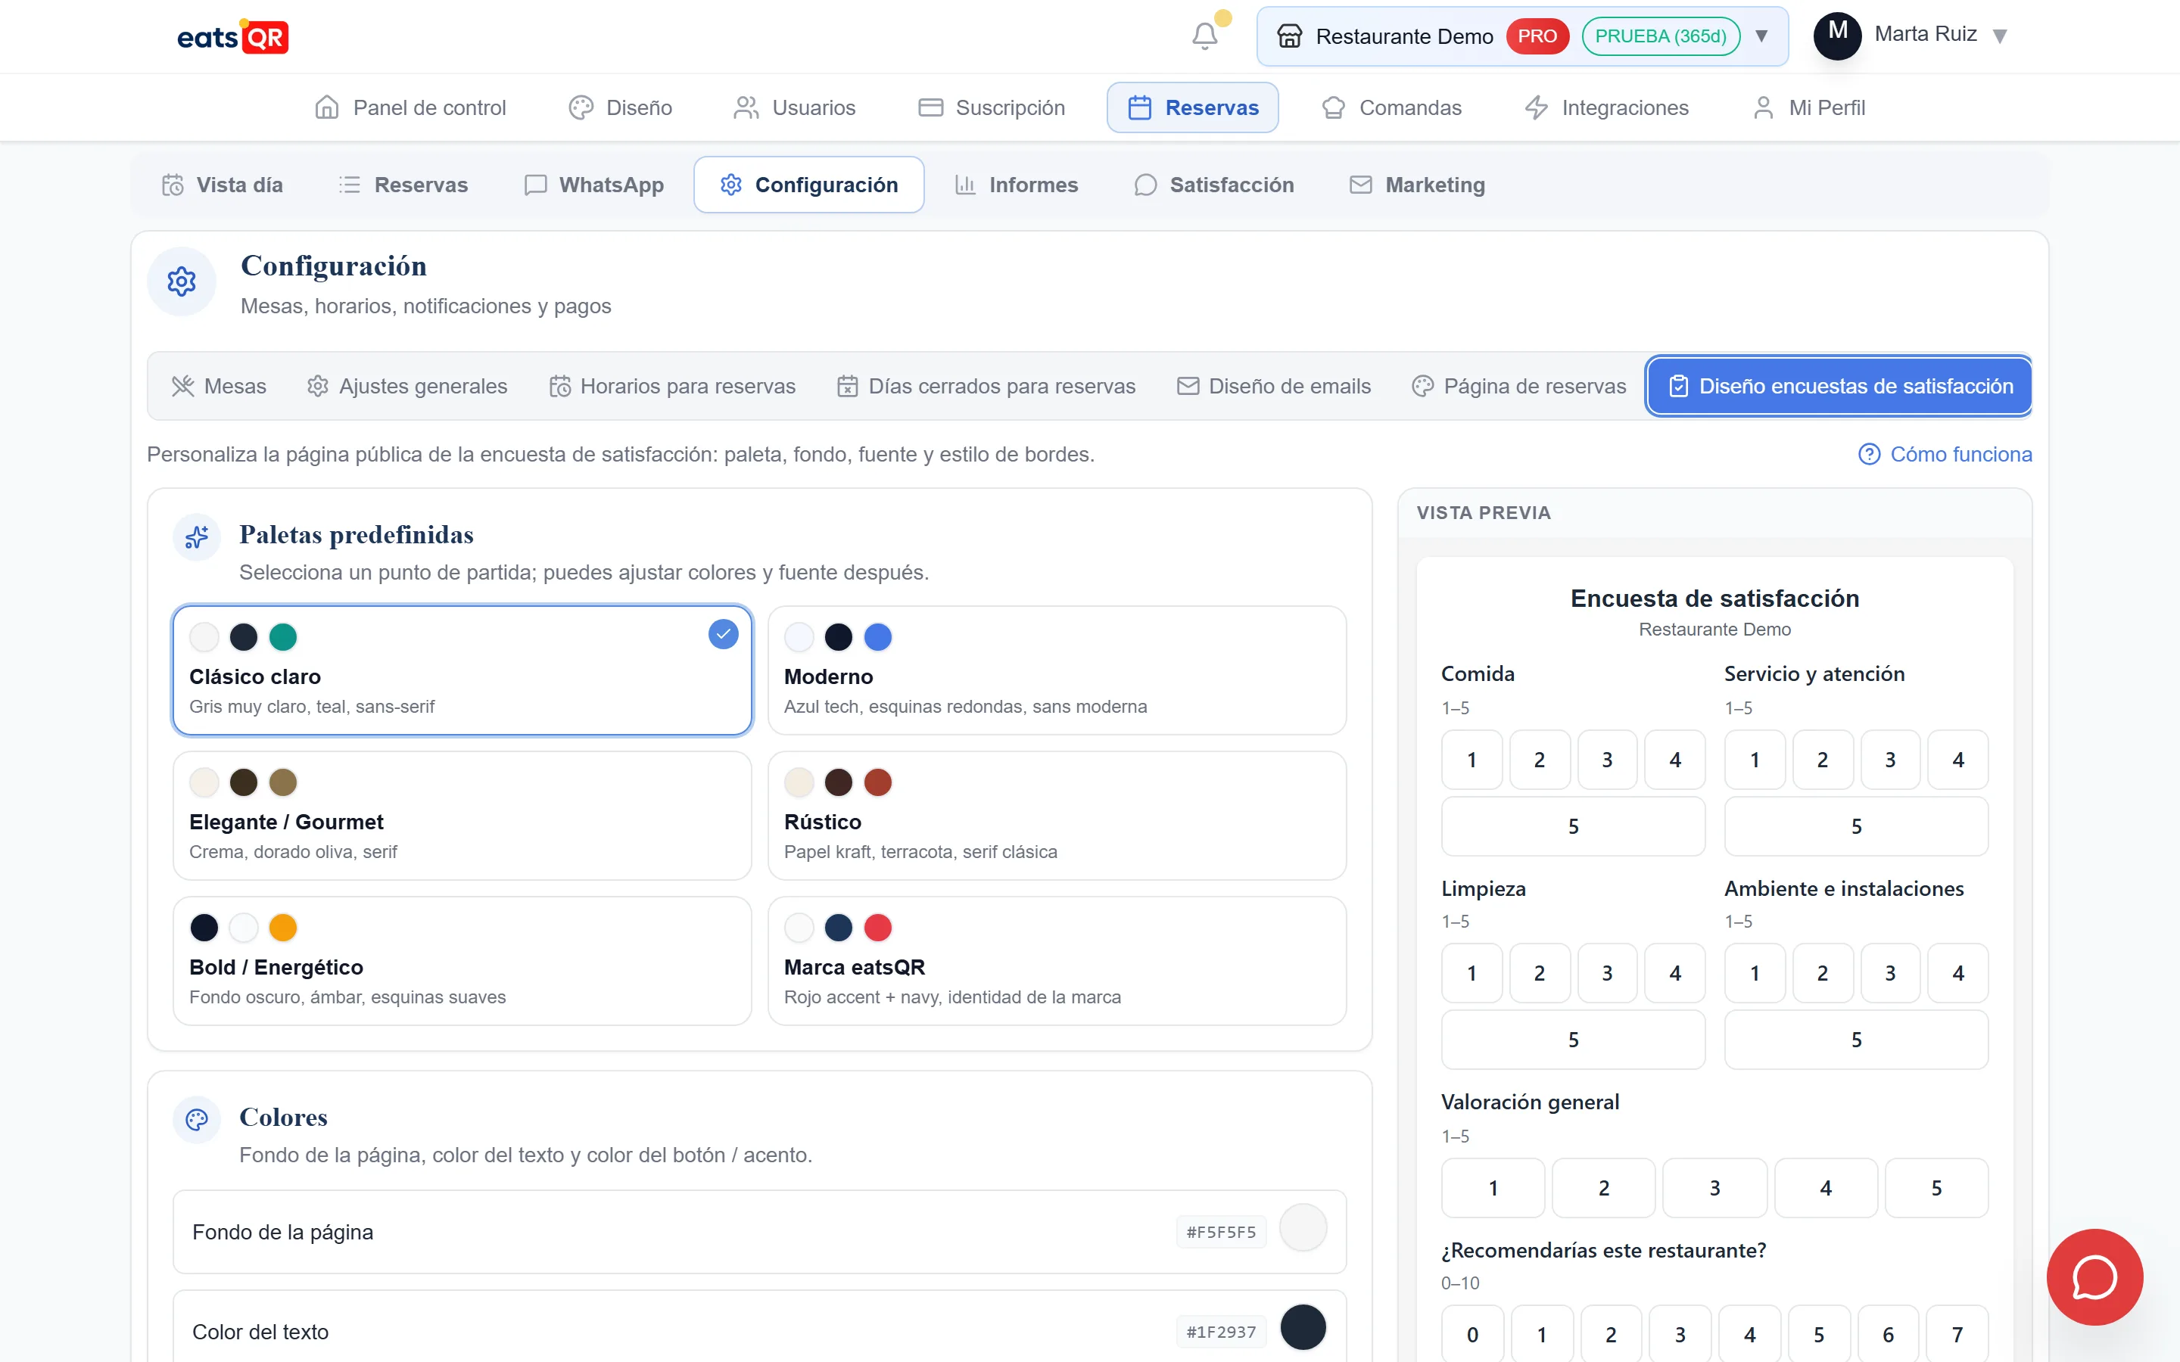
Task: Rate Limpieza with score 5
Action: point(1573,1040)
